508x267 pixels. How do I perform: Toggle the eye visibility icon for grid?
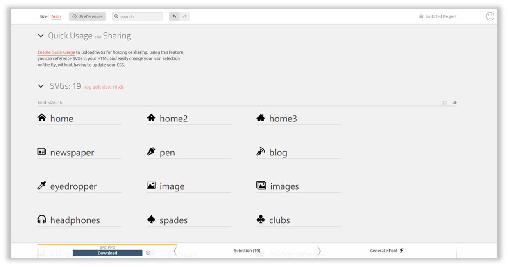[x=455, y=103]
